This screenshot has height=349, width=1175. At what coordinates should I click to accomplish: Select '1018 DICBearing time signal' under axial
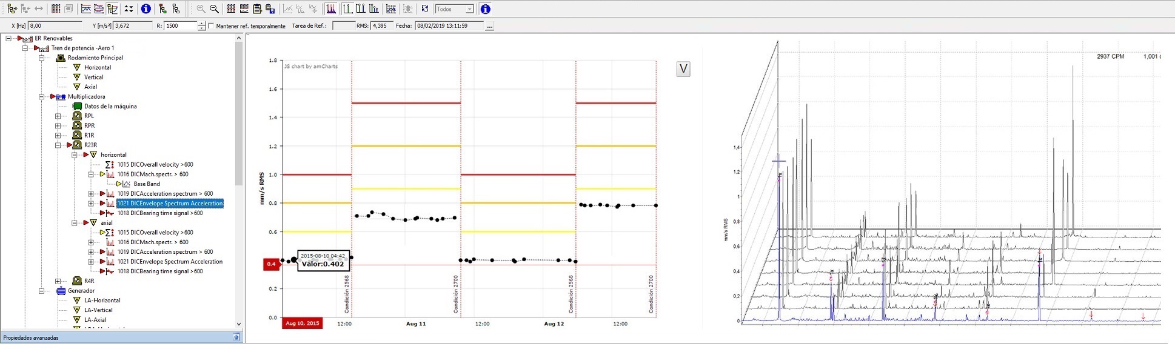[x=160, y=271]
